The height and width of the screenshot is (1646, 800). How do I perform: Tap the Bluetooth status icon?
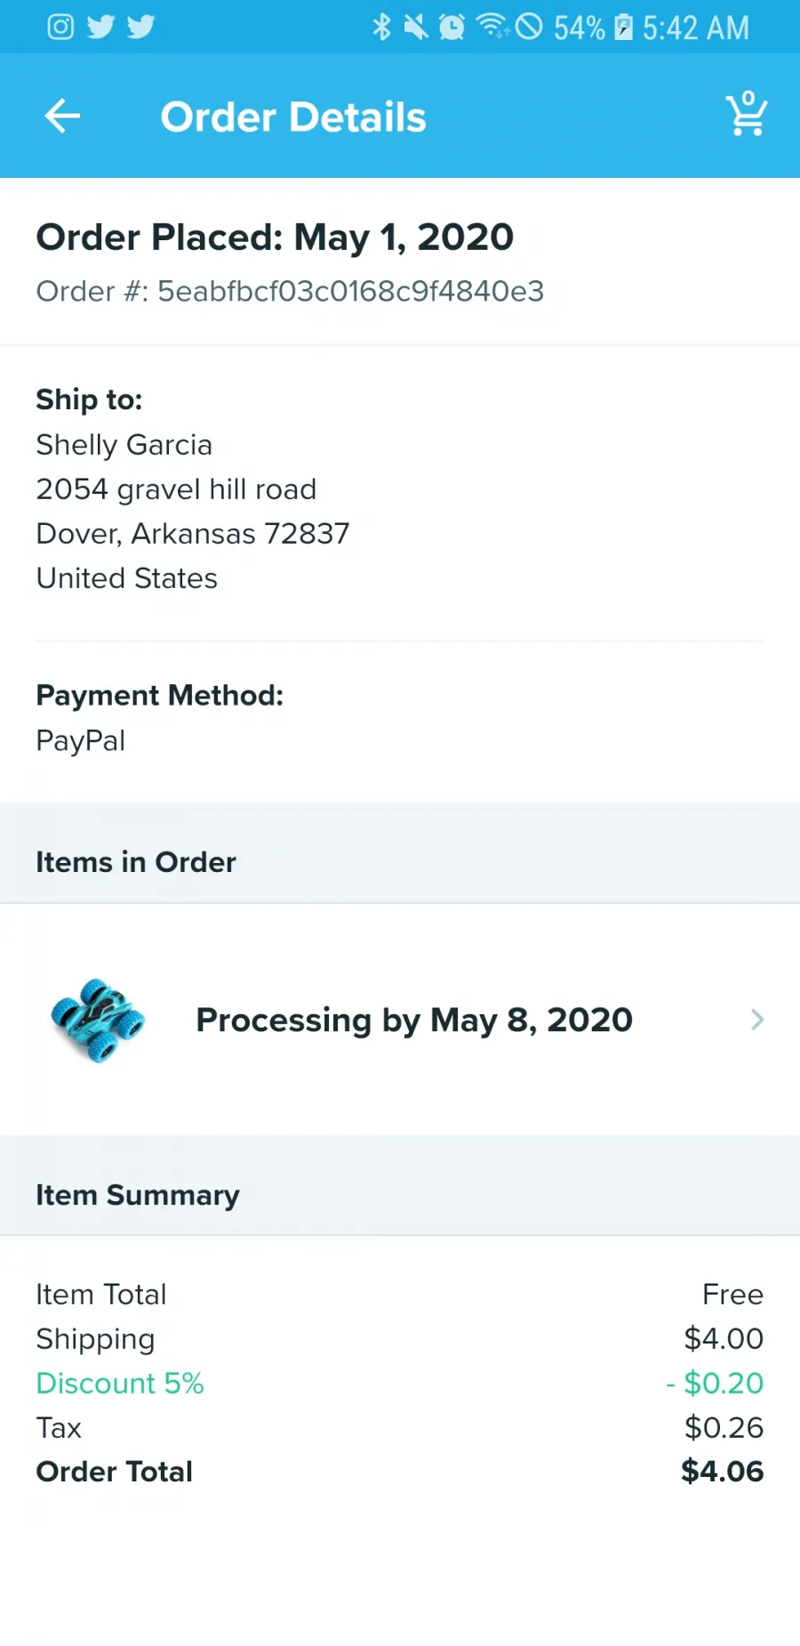coord(381,27)
